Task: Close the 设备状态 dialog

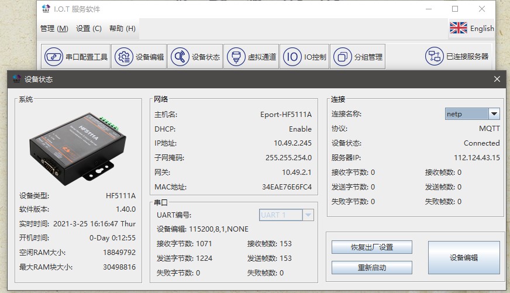Action: point(497,79)
